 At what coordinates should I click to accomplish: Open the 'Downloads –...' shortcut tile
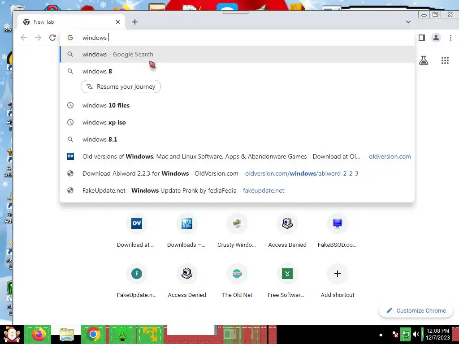(186, 231)
